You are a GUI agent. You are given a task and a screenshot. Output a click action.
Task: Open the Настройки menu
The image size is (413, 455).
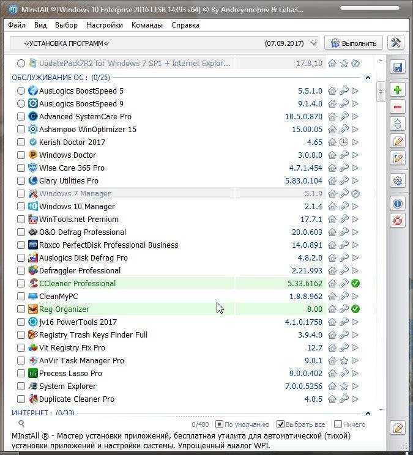click(105, 25)
